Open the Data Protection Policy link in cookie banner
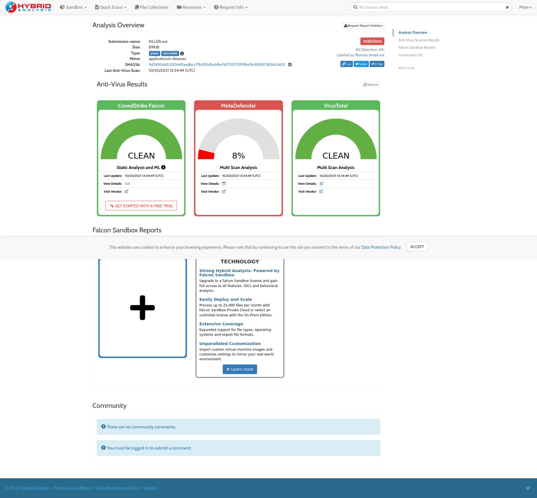This screenshot has width=537, height=498. [381, 247]
